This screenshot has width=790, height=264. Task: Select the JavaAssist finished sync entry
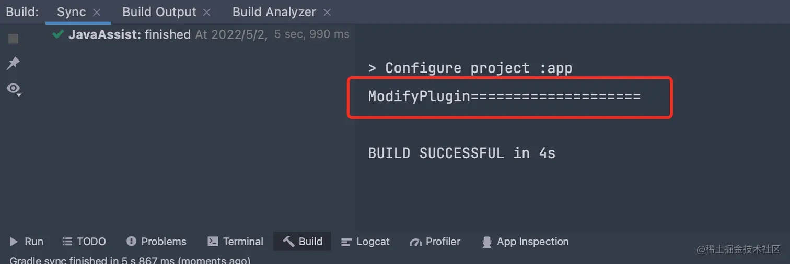(x=201, y=34)
